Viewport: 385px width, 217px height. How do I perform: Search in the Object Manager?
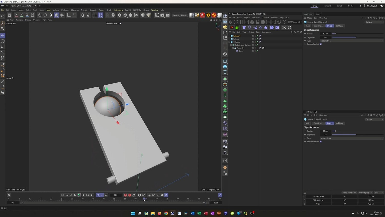292,32
